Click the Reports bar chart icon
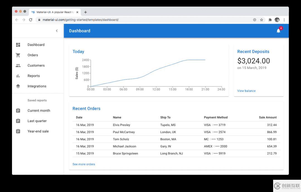The width and height of the screenshot is (301, 192). [x=18, y=76]
